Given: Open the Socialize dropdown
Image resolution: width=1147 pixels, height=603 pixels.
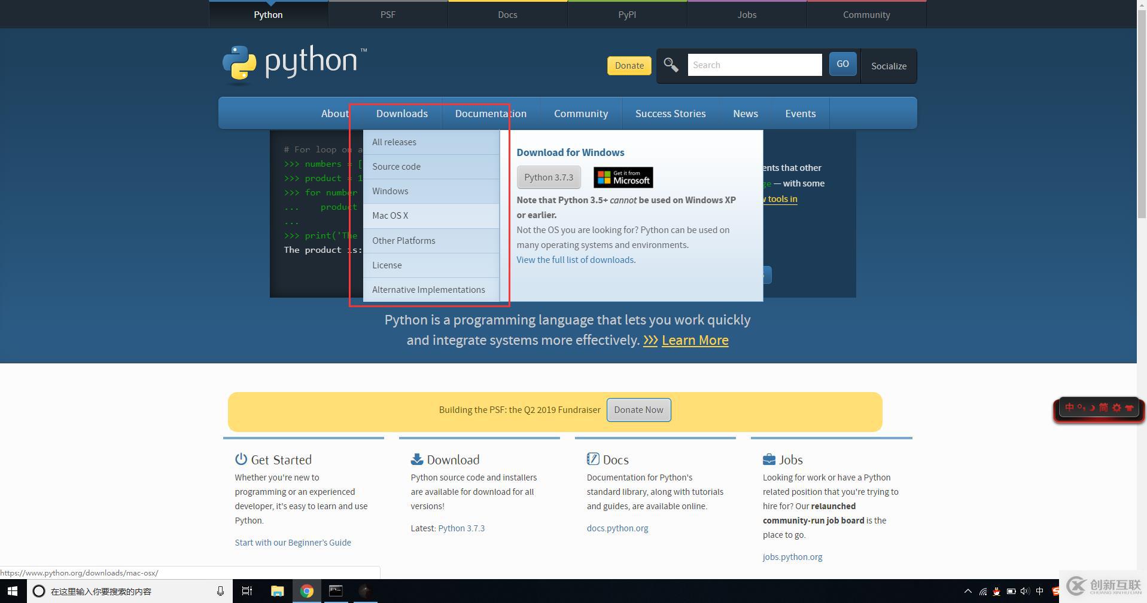Looking at the screenshot, I should [x=889, y=66].
